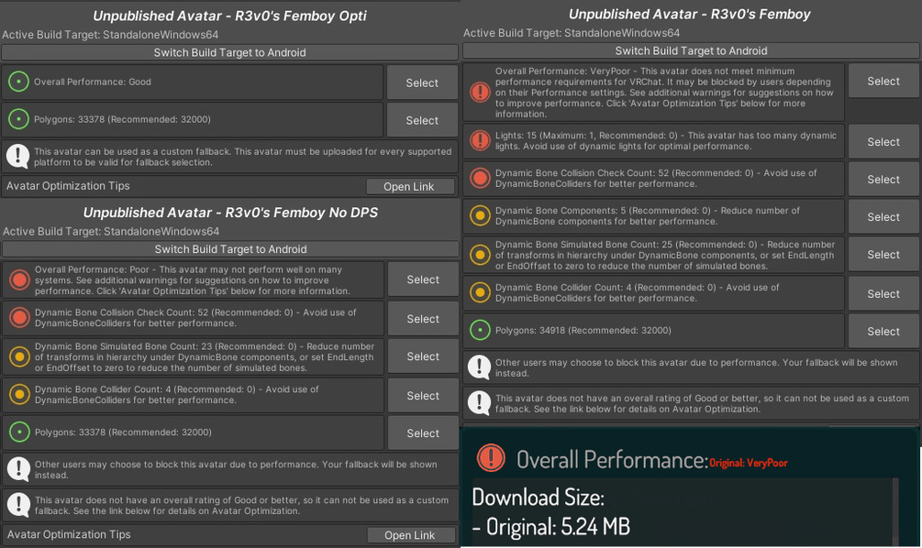Select Overall Performance: VeryPoor entry
Viewport: 922px width, 548px height.
pos(883,81)
